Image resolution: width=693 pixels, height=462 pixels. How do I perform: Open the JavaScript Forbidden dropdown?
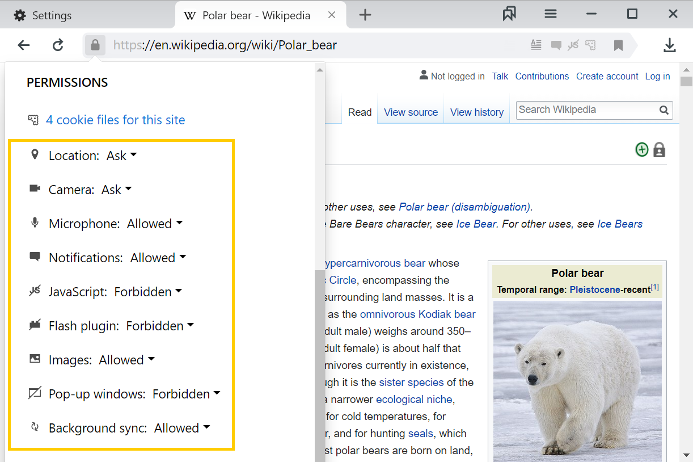pos(148,291)
